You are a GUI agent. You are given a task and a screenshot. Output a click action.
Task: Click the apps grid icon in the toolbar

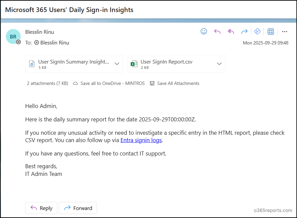point(271,31)
